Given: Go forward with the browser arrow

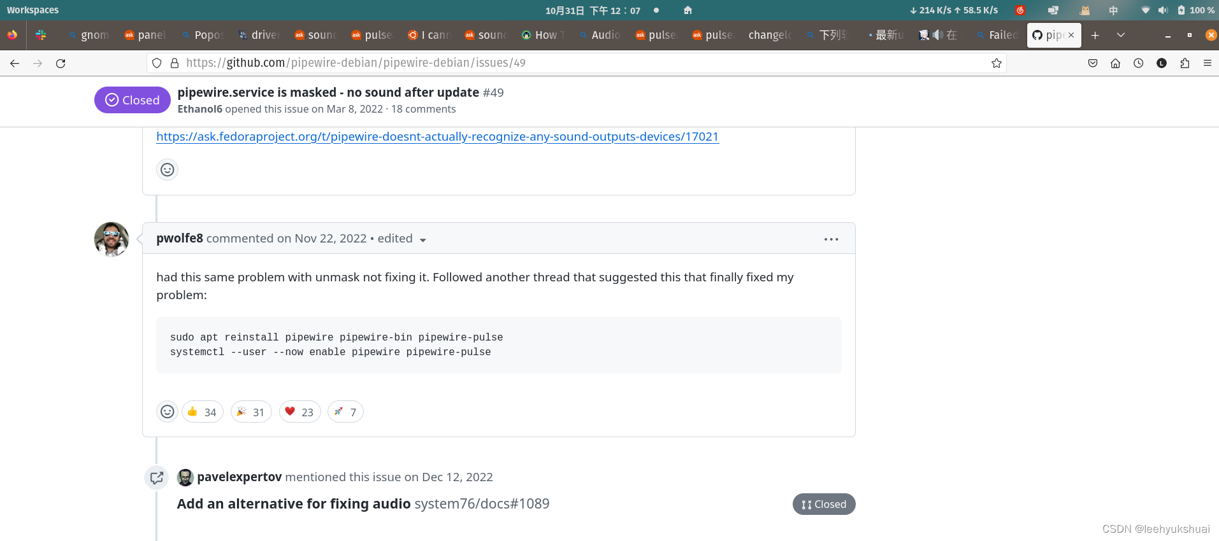Looking at the screenshot, I should pos(38,63).
